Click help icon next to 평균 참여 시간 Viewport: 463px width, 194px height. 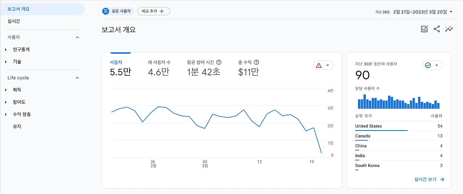click(x=219, y=62)
